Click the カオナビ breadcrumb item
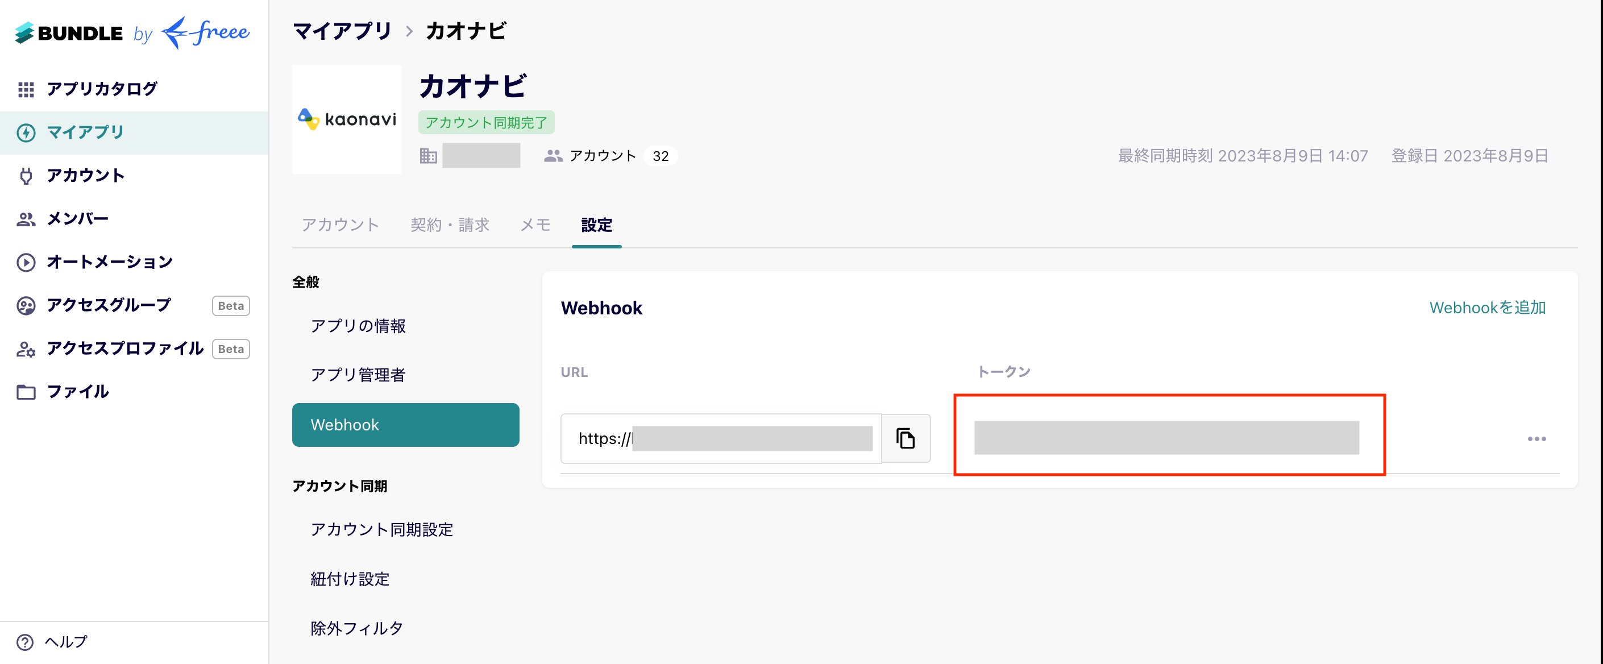The height and width of the screenshot is (664, 1603). 466,31
